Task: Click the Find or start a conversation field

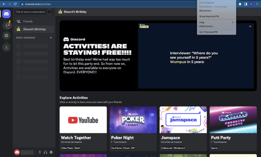Action: coord(31,12)
